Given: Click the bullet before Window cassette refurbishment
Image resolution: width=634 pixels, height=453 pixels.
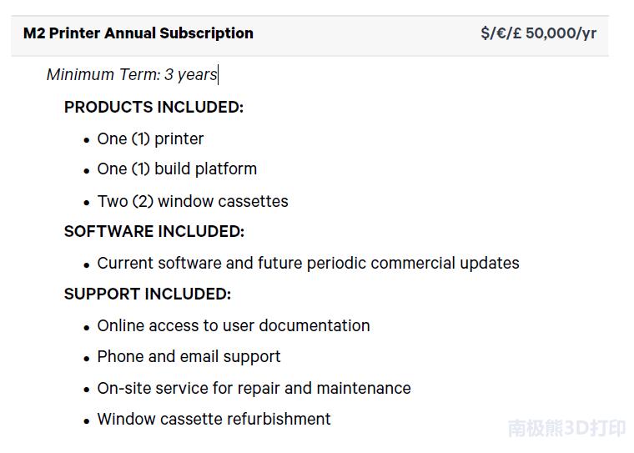Looking at the screenshot, I should [87, 420].
